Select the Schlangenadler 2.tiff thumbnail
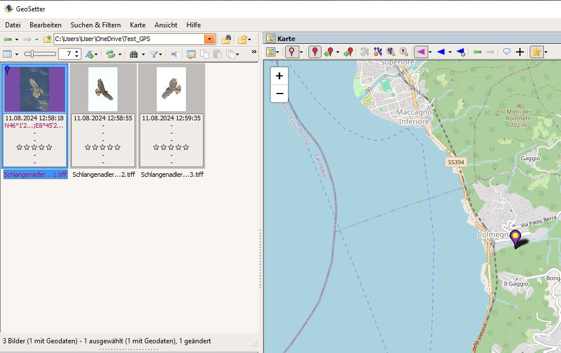 click(103, 115)
